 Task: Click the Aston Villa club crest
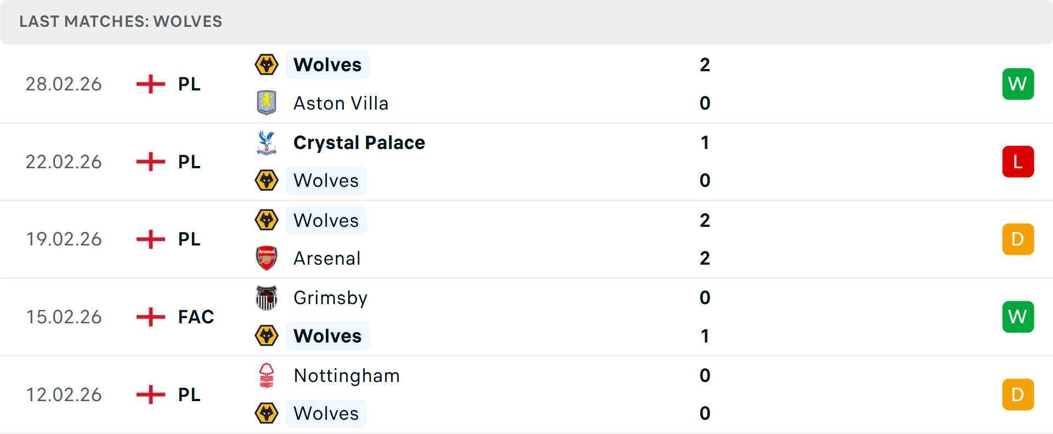(x=267, y=103)
